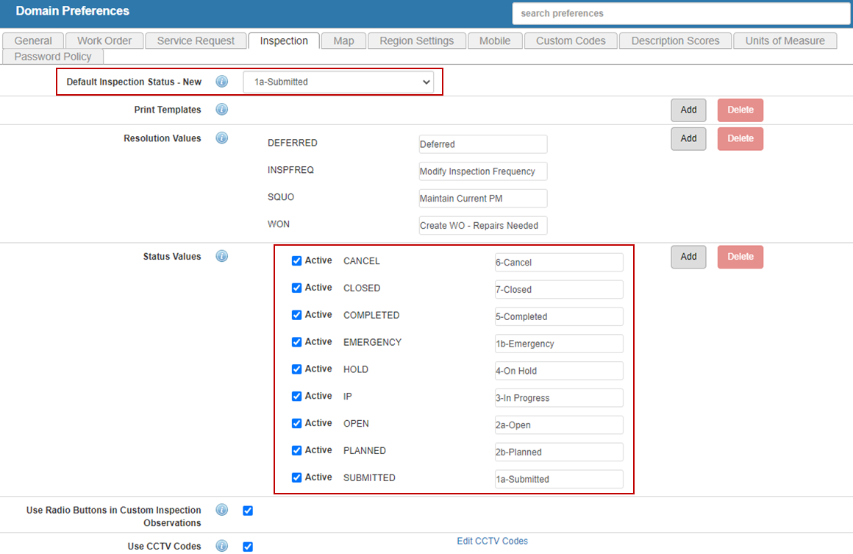This screenshot has height=554, width=853.
Task: Open Default Inspection Status dropdown
Action: click(338, 82)
